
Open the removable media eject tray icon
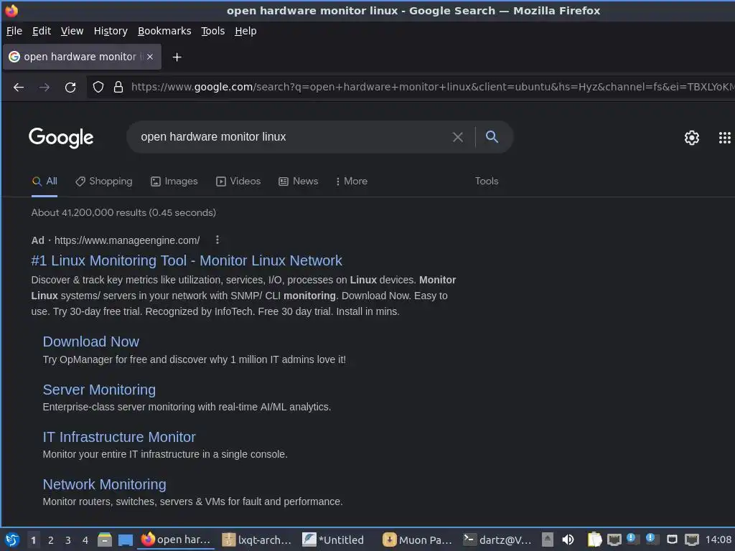tap(547, 540)
